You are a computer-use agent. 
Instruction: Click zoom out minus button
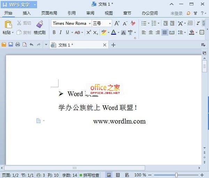[x=150, y=175]
